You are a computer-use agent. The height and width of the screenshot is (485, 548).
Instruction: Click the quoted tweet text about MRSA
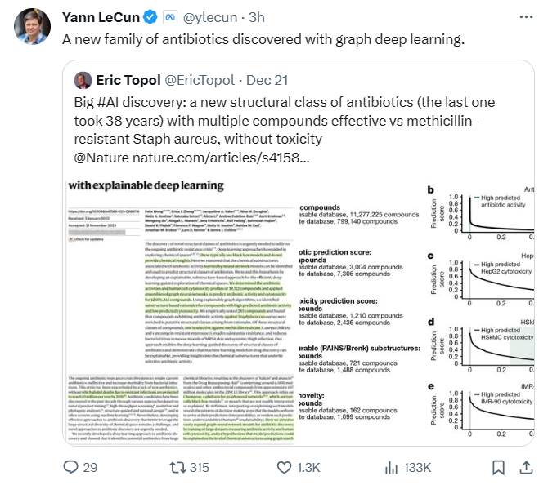coord(284,130)
